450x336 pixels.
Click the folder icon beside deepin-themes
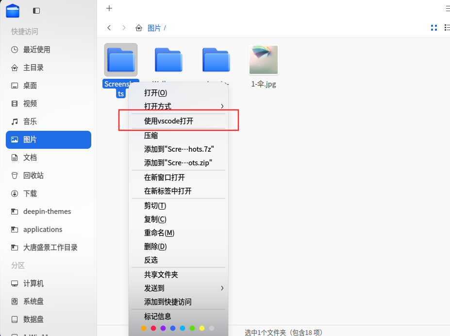(x=15, y=212)
